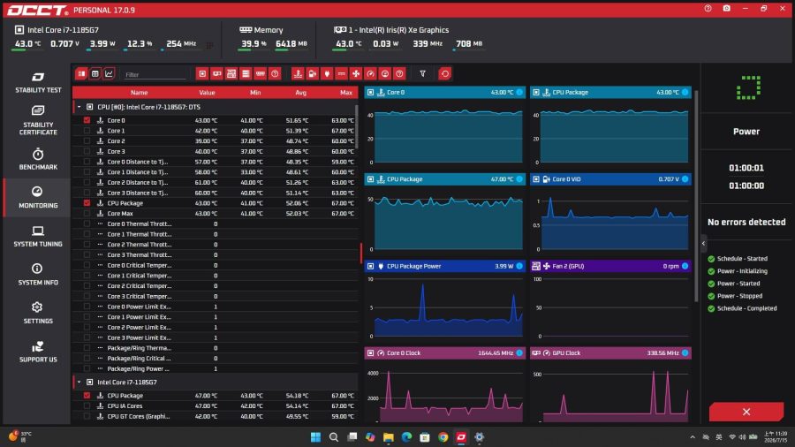This screenshot has height=447, width=795.
Task: Open Google Chrome from the taskbar
Action: [x=443, y=437]
